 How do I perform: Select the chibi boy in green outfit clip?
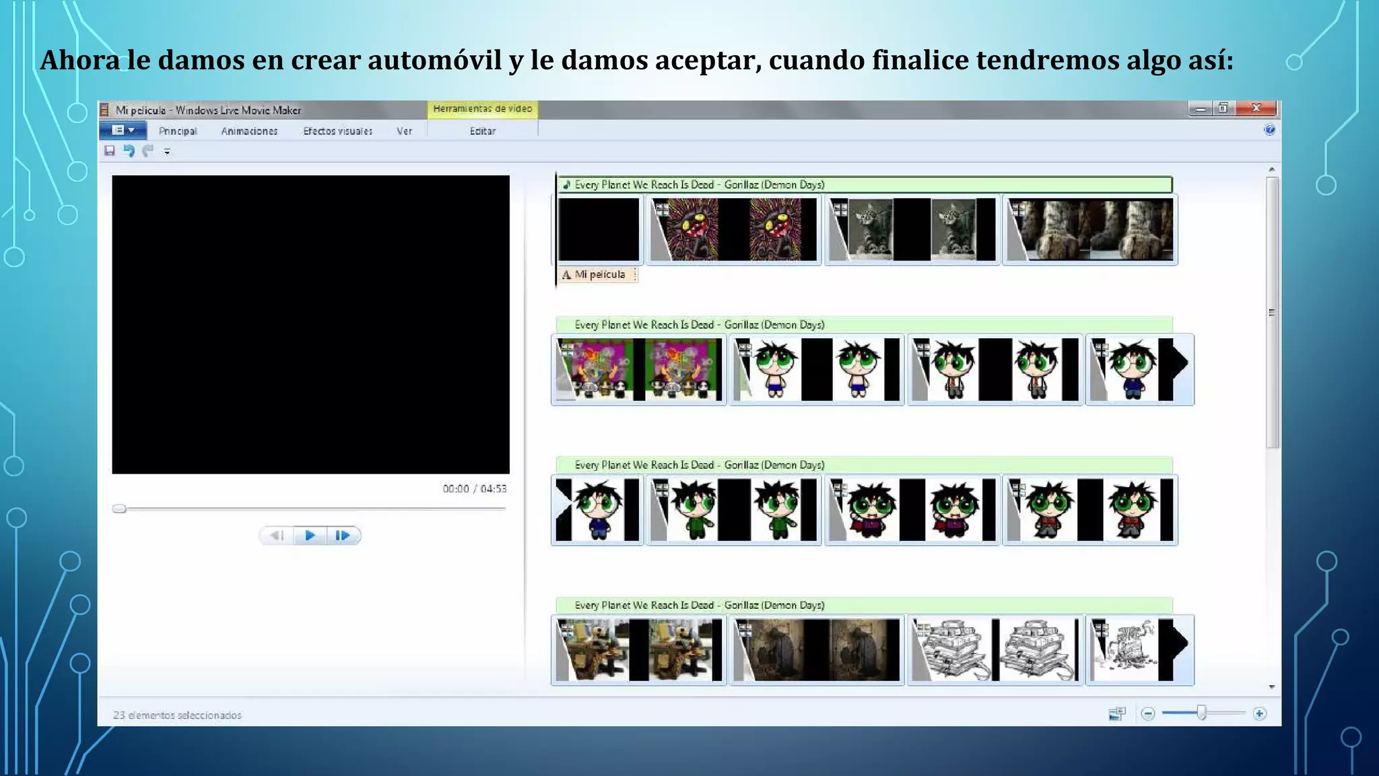734,509
